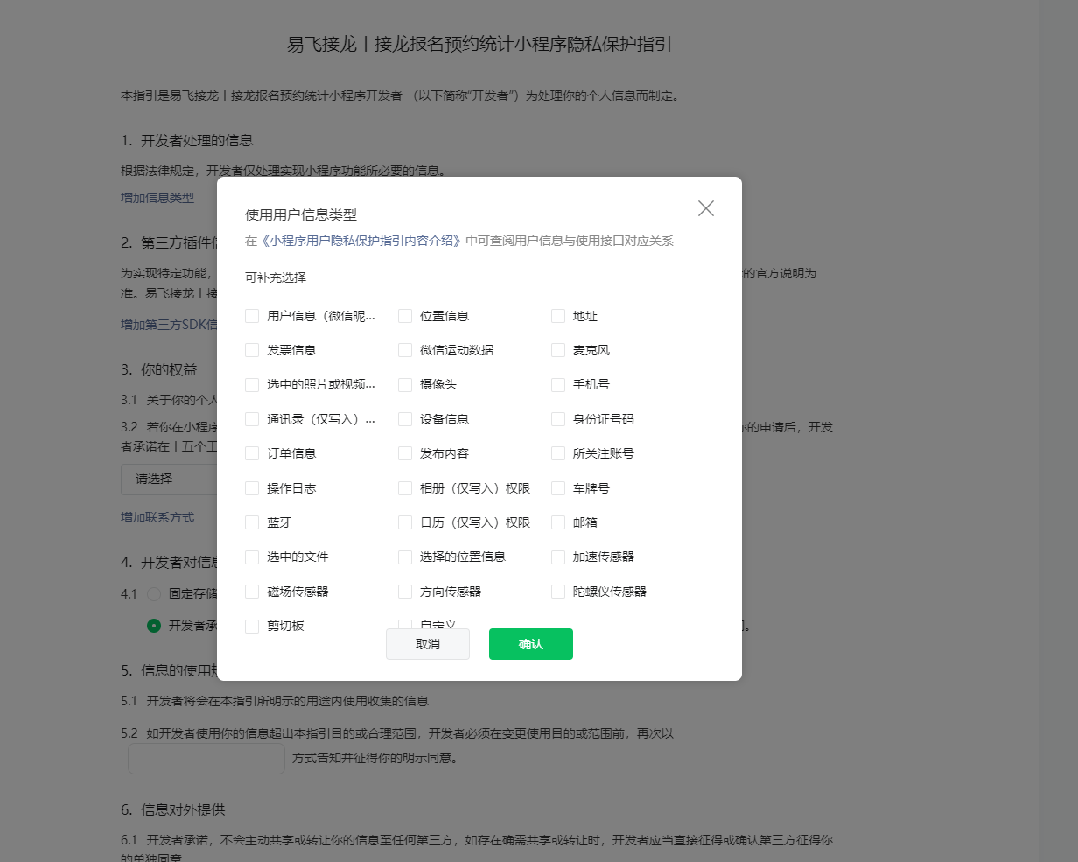Tick 日历（仅写入）权限 checkbox
1078x862 pixels.
click(x=405, y=522)
